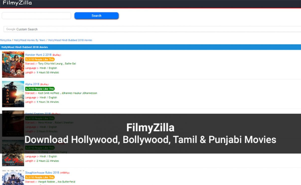
Task: Go to HollyWood Movies By Years breadcrumb
Action: (x=30, y=40)
